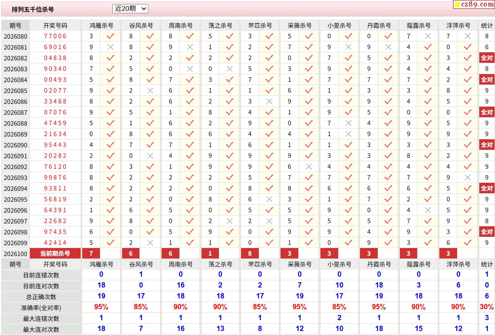The height and width of the screenshot is (335, 495).
Task: Click the red 全对 badge in row 2026098
Action: coord(487,232)
